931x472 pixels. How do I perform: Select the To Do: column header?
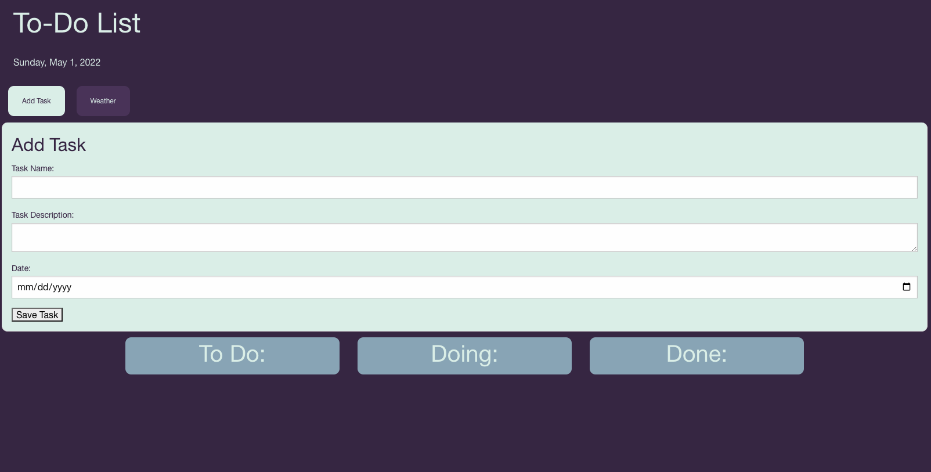pos(232,355)
